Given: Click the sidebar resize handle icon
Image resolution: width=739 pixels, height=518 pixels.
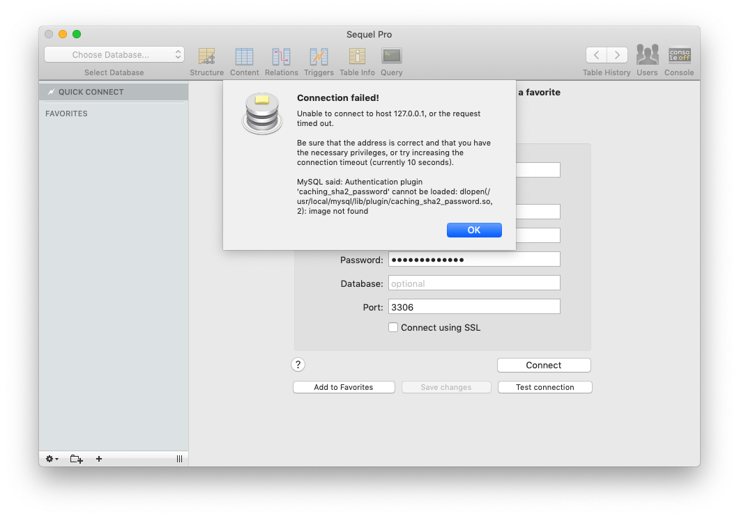Looking at the screenshot, I should (x=180, y=459).
